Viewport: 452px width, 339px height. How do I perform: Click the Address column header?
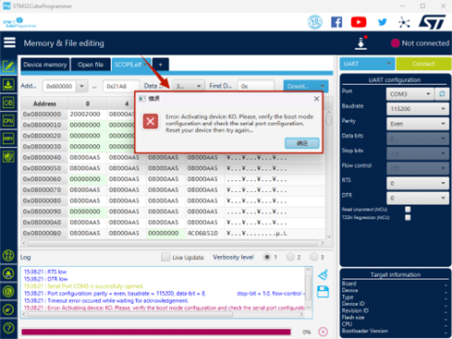pyautogui.click(x=44, y=103)
